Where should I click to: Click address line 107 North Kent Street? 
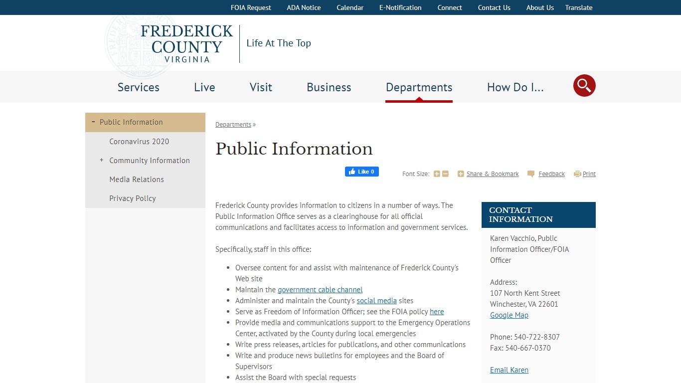click(525, 293)
